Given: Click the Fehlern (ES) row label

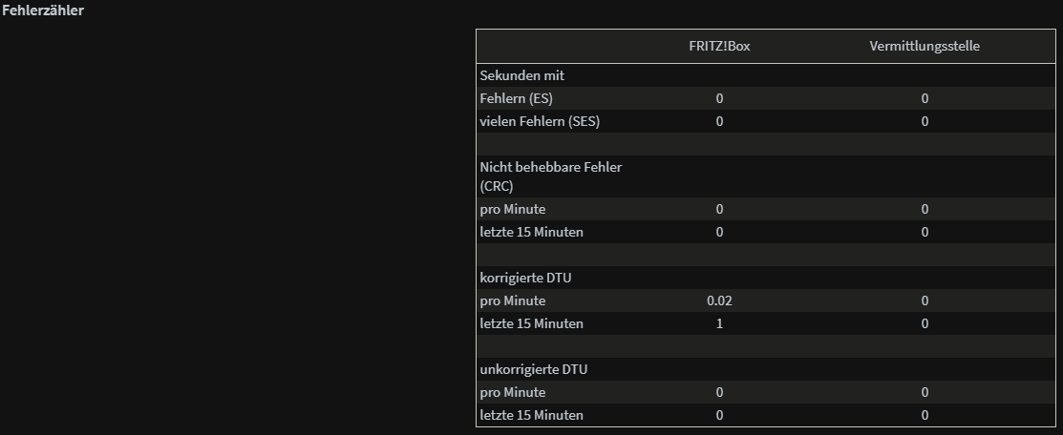Looking at the screenshot, I should [x=517, y=98].
